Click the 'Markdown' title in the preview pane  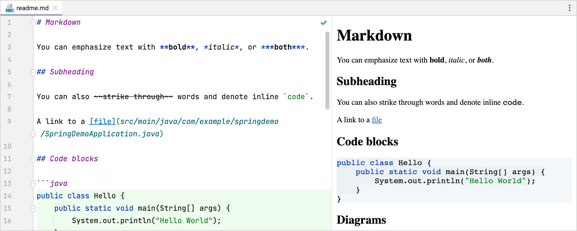pos(374,35)
